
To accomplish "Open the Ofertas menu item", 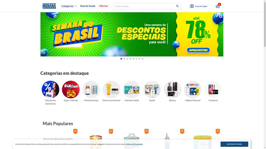I will [103, 6].
